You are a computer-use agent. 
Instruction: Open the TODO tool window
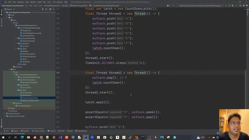(61, 131)
